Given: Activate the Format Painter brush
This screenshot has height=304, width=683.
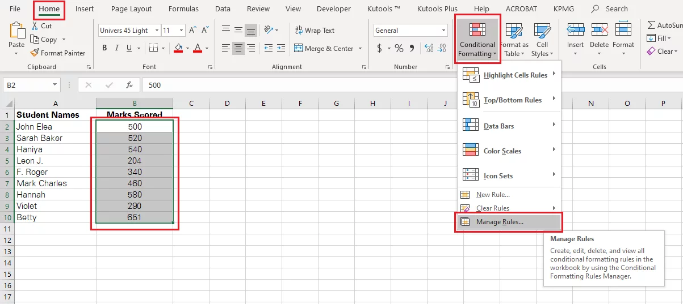Looking at the screenshot, I should (x=35, y=53).
